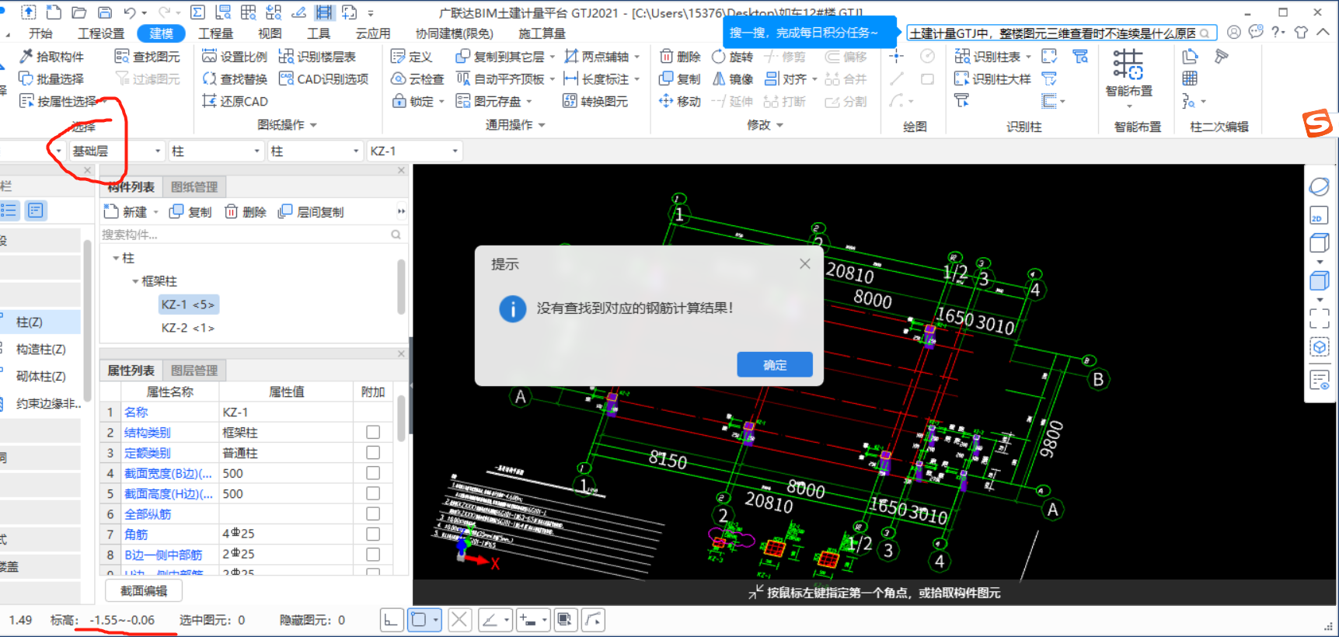Undo the last action with the undo icon
The image size is (1339, 637).
pos(130,12)
